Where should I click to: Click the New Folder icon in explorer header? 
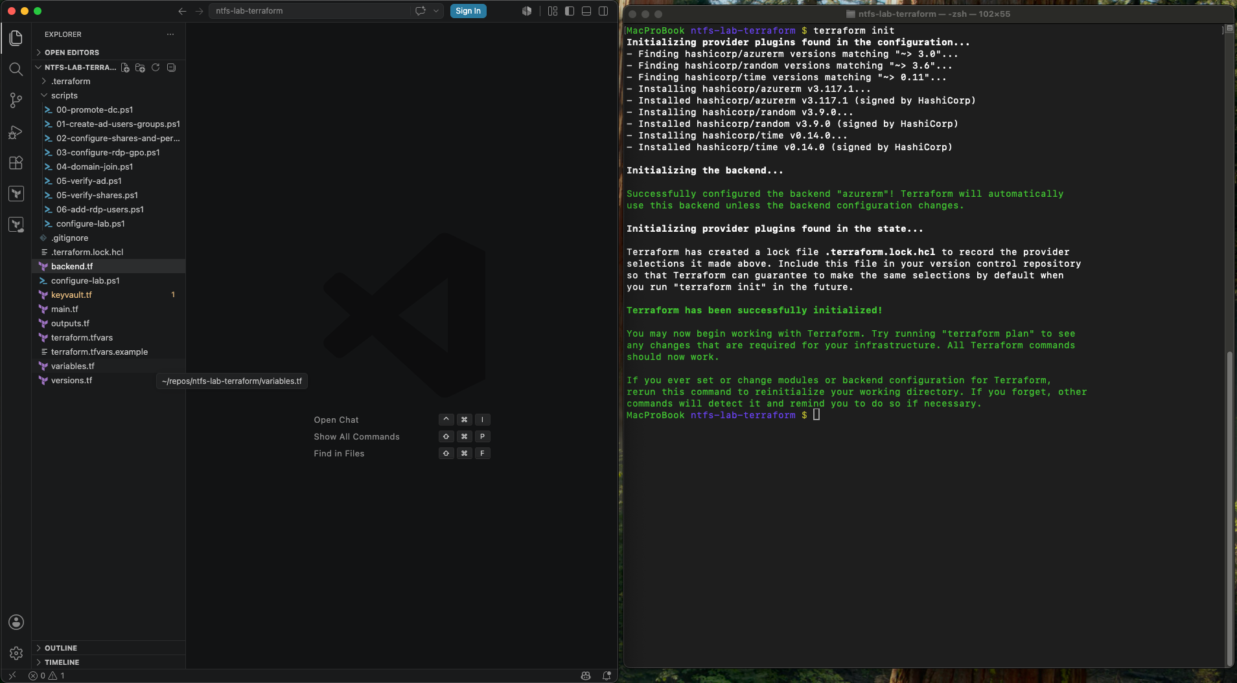140,67
